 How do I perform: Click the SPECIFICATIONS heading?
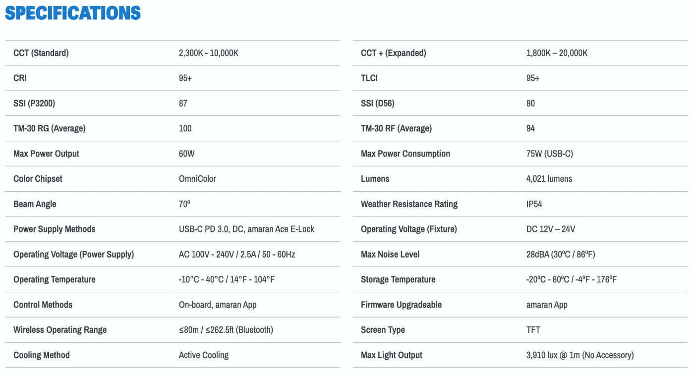tap(73, 13)
